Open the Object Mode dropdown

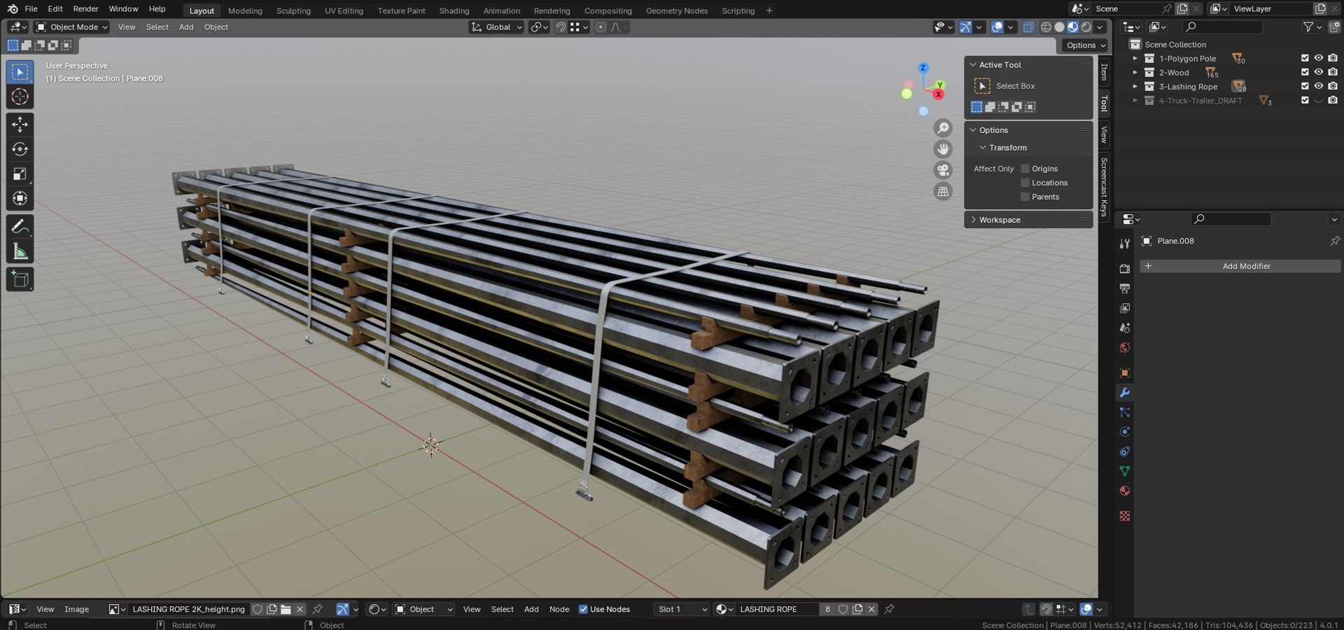pos(72,27)
